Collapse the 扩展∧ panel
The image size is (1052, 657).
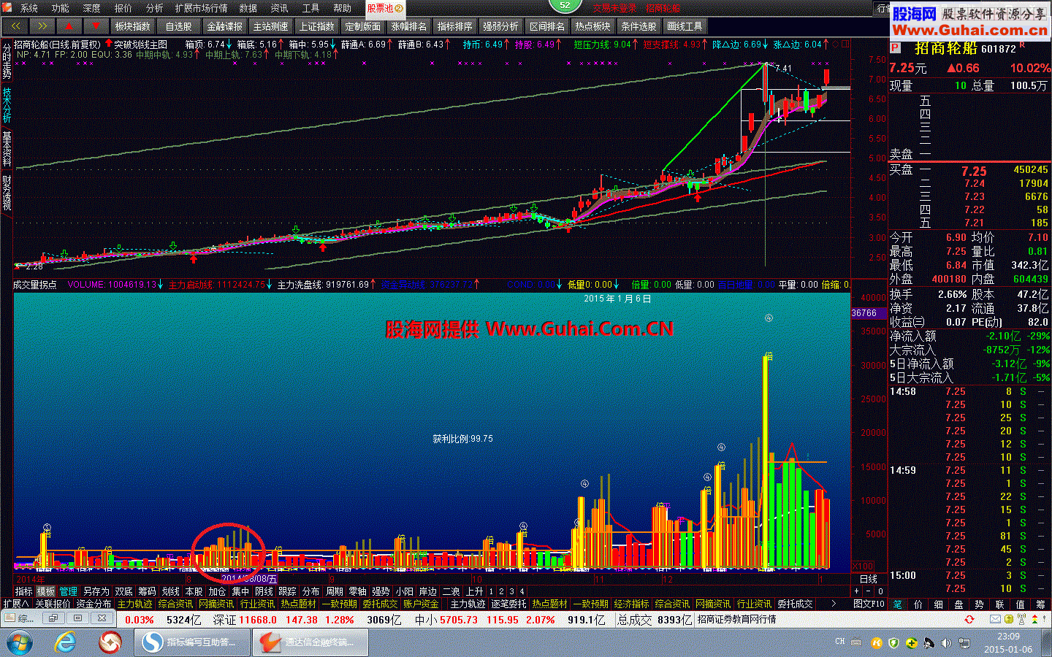click(15, 604)
